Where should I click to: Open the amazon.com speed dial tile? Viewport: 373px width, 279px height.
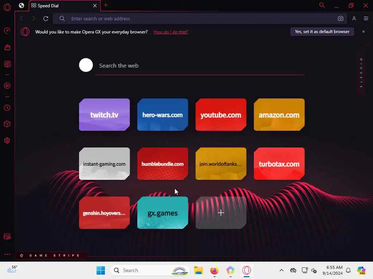point(279,114)
